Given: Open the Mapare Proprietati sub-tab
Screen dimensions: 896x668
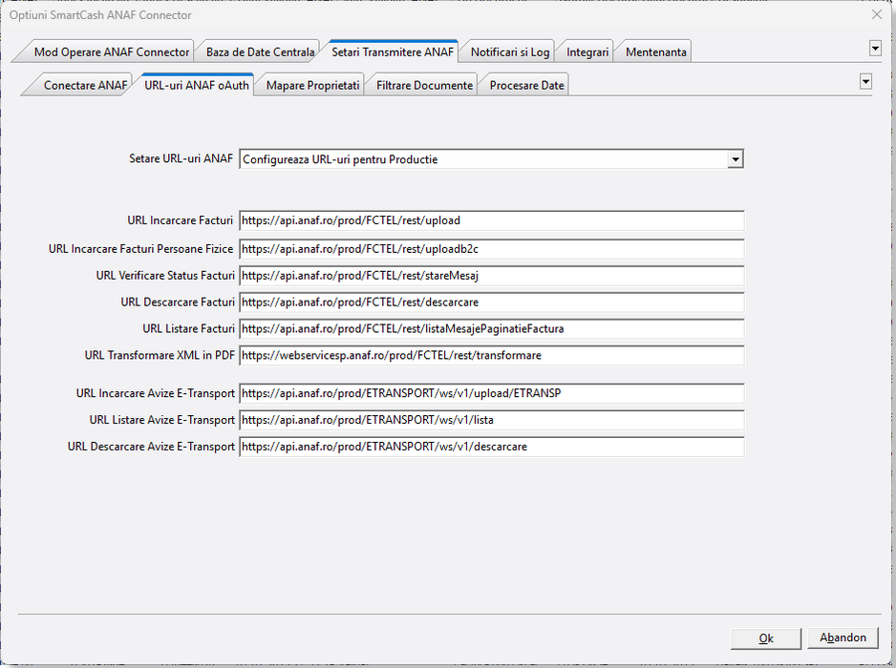Looking at the screenshot, I should point(312,85).
